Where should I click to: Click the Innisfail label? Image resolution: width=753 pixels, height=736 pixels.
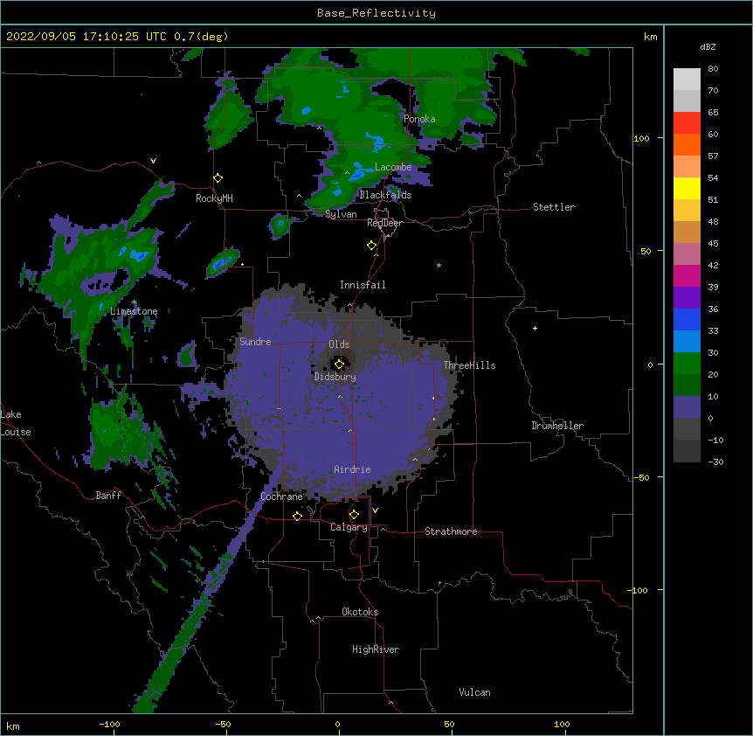click(x=363, y=285)
